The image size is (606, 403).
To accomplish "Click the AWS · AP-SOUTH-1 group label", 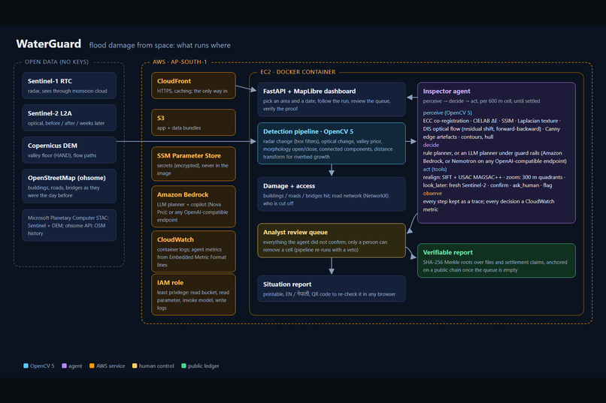I will pyautogui.click(x=180, y=62).
